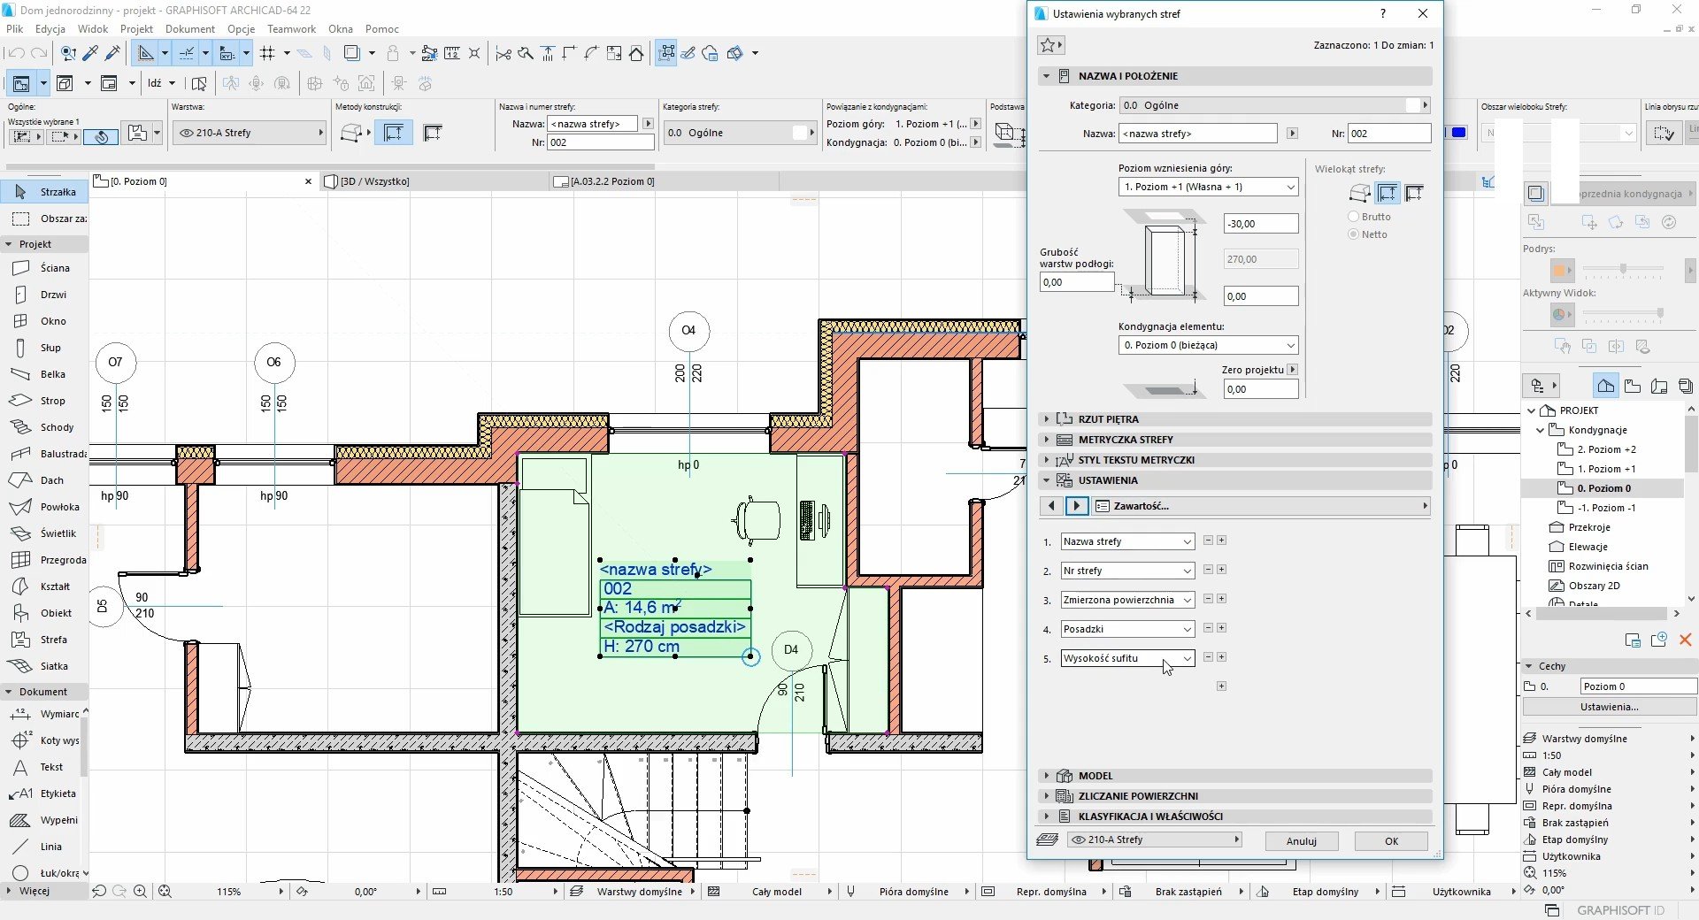Viewport: 1699px width, 920px height.
Task: Click Zero projektu reference arrow button
Action: [1293, 370]
